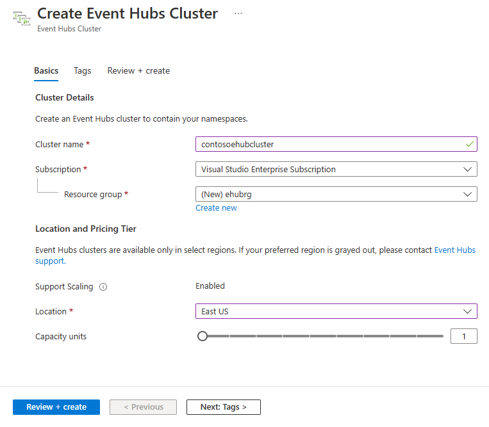Click the Previous button
The width and height of the screenshot is (489, 427).
tap(144, 407)
